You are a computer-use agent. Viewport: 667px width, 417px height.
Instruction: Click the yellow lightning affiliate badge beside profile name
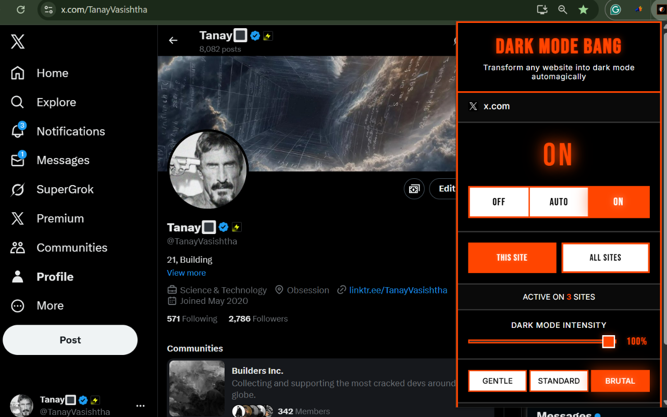(x=237, y=227)
